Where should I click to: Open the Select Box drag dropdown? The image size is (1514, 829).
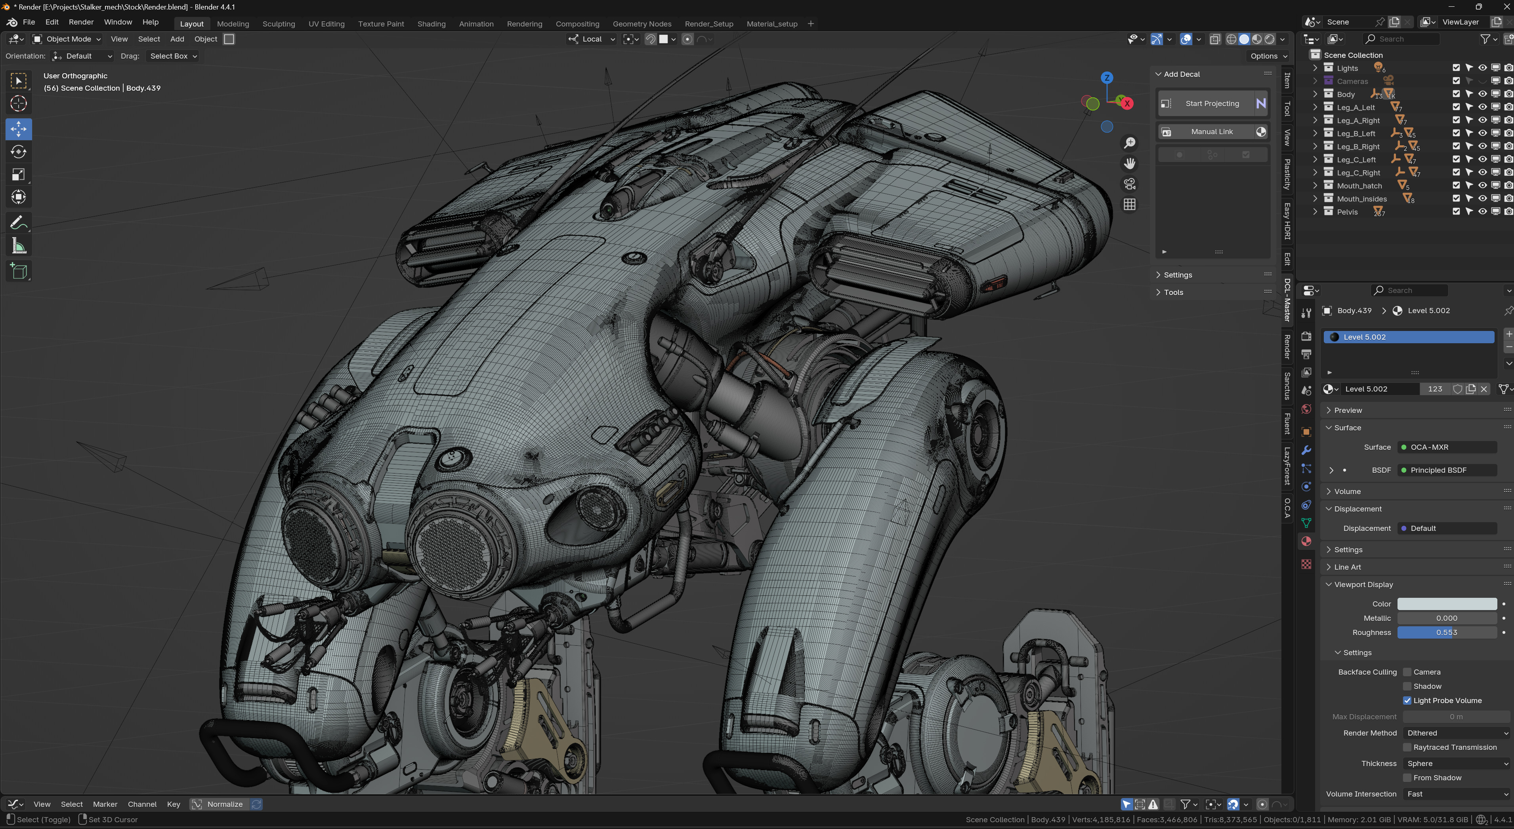(x=173, y=56)
